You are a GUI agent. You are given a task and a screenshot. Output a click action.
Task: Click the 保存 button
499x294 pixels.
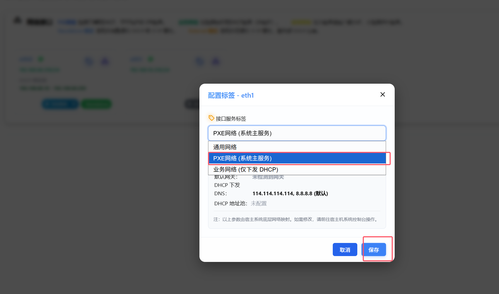coord(374,250)
